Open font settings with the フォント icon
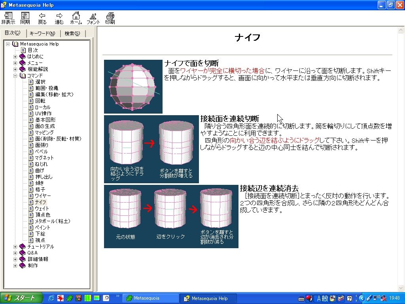 93,17
